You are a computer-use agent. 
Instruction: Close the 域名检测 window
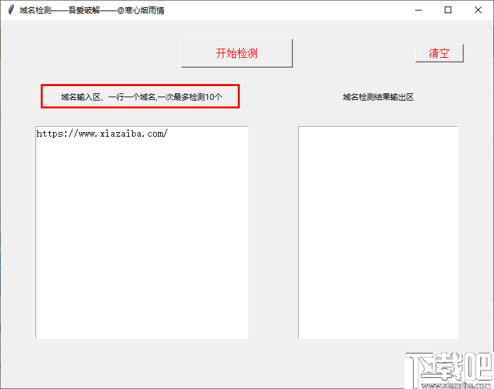478,10
